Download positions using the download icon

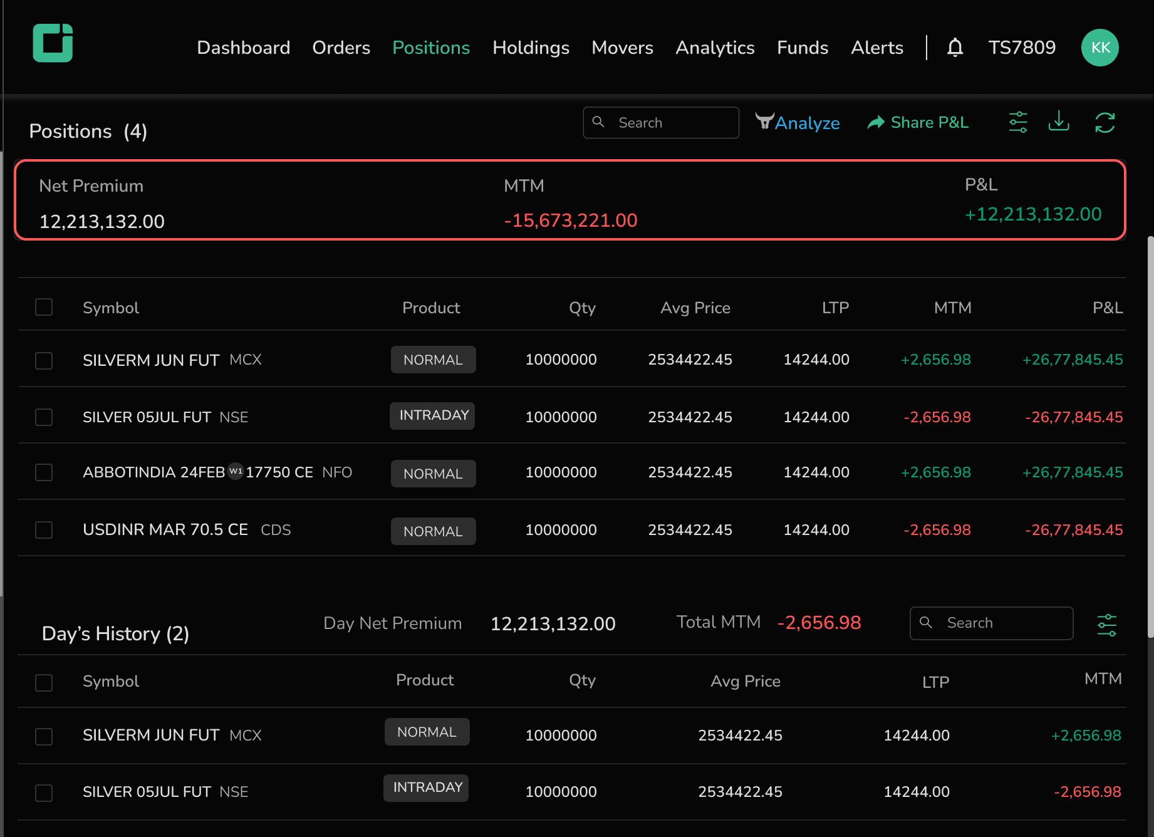pos(1059,122)
